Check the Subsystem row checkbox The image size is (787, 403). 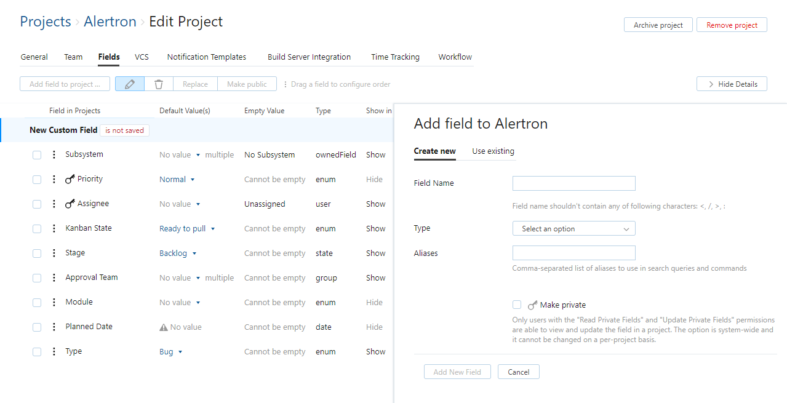37,154
